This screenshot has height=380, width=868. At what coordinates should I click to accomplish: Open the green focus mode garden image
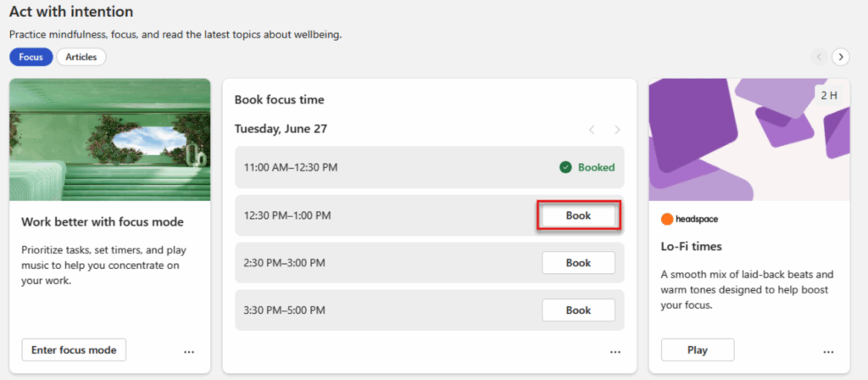(x=109, y=139)
